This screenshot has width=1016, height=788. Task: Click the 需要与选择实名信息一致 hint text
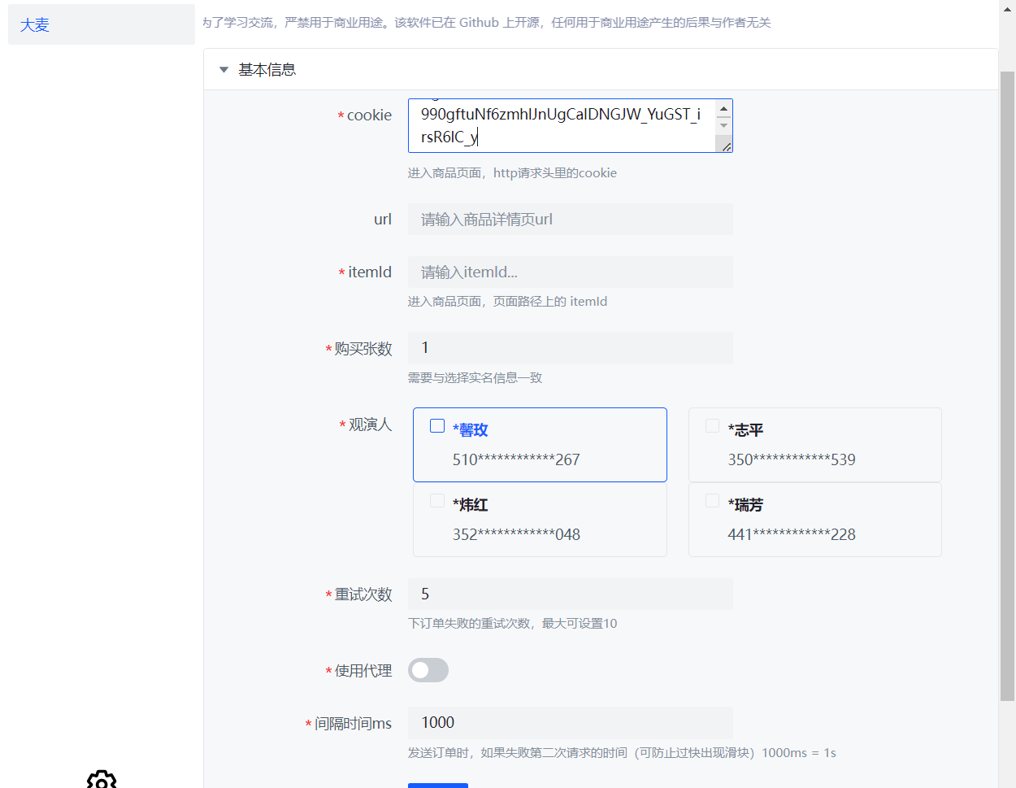click(475, 378)
